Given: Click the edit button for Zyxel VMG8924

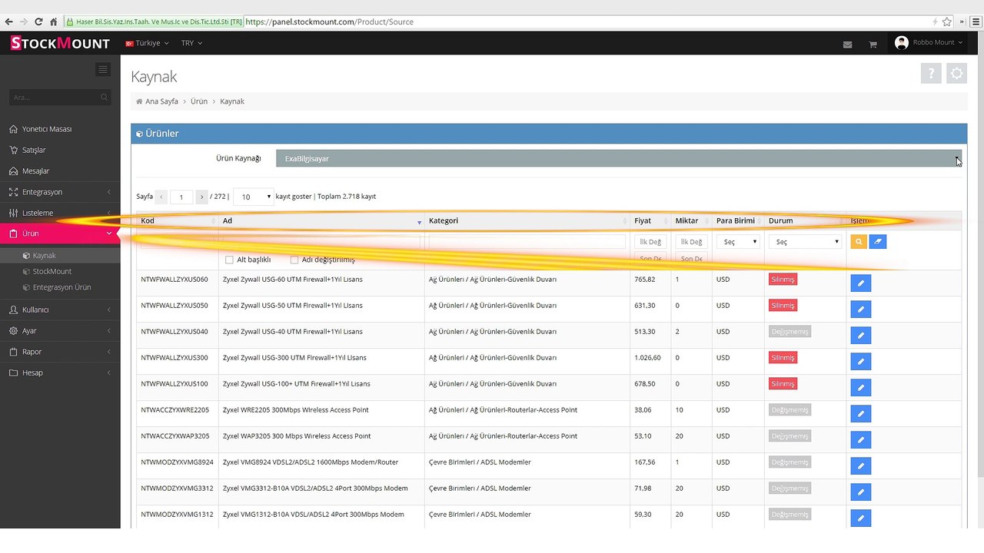Looking at the screenshot, I should pyautogui.click(x=861, y=467).
